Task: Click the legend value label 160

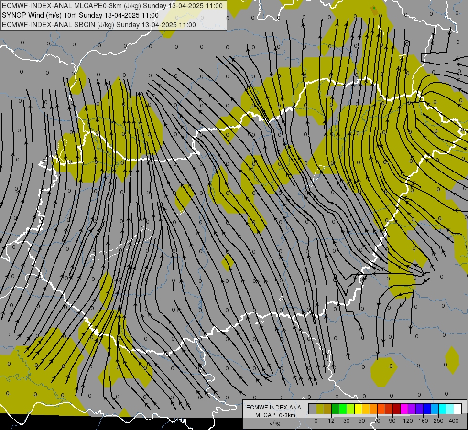Action: point(423,421)
